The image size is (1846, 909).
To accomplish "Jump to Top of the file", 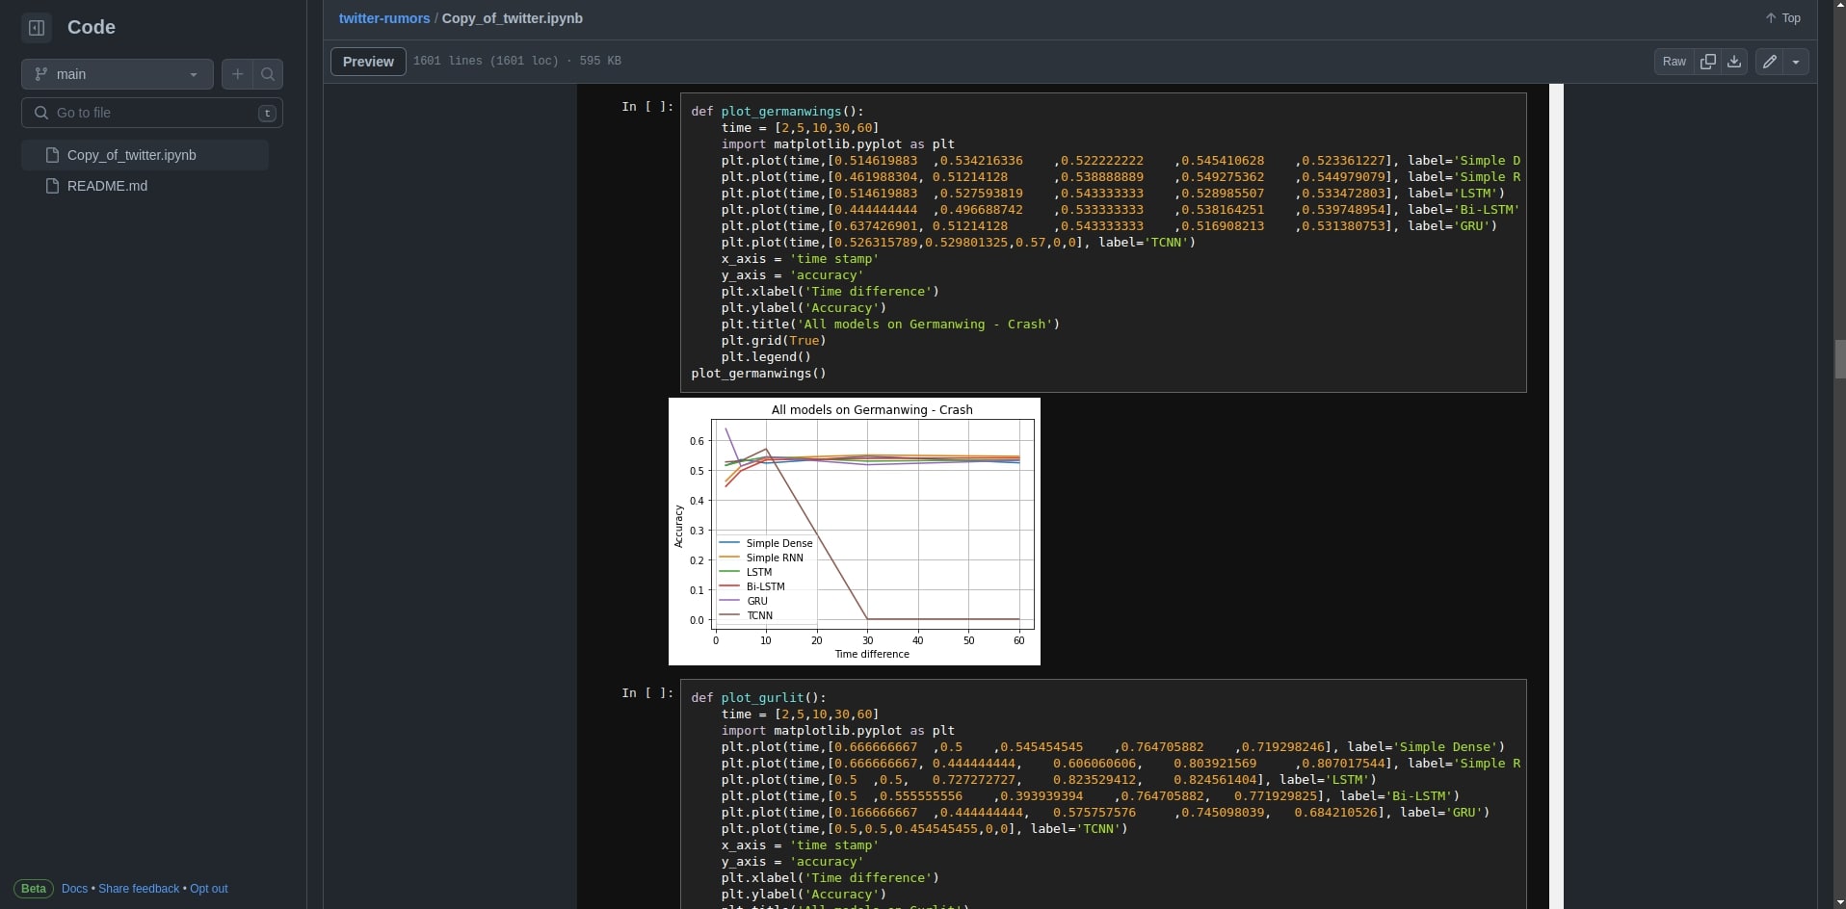I will tap(1782, 18).
